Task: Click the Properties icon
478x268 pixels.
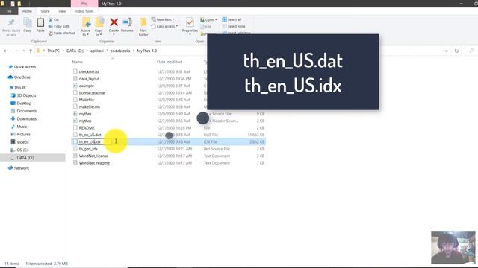Action: [190, 22]
